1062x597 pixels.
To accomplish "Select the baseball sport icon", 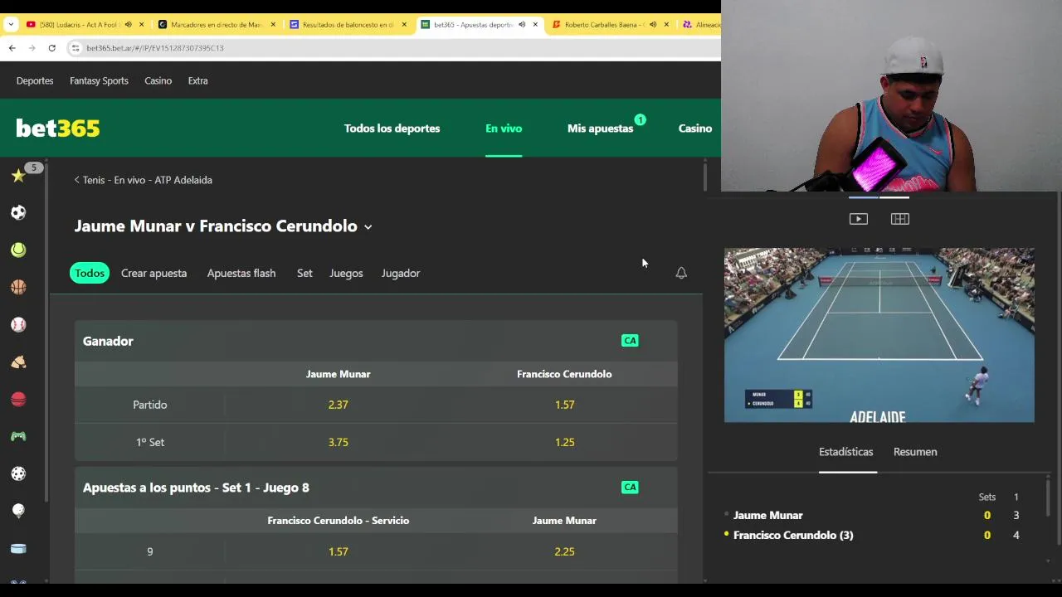I will [x=18, y=325].
